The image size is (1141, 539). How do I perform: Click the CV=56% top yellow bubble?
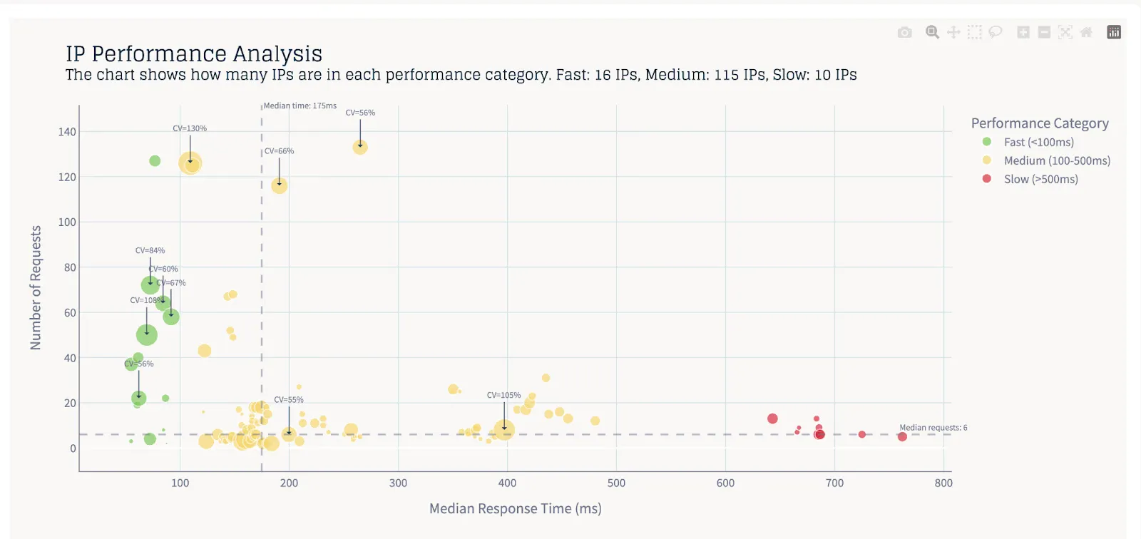[360, 147]
